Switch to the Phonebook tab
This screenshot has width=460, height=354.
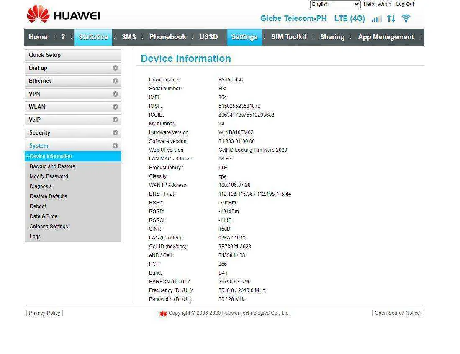pyautogui.click(x=167, y=37)
